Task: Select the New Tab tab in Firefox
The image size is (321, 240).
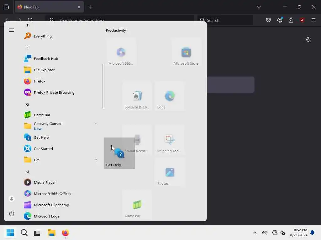Action: coord(49,7)
